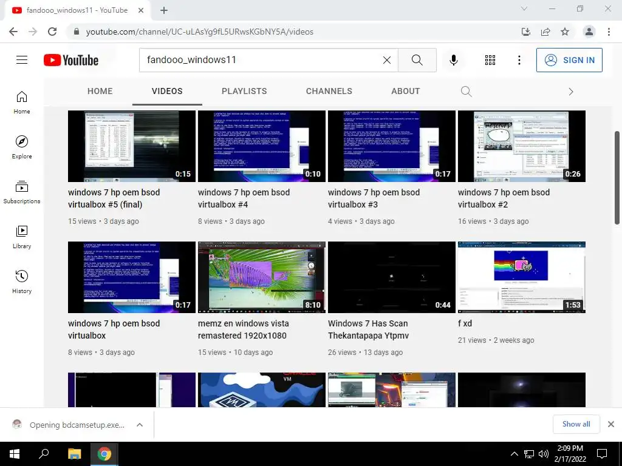Screen dimensions: 622x466
Task: Open the Windows Start menu
Action: tap(15, 454)
